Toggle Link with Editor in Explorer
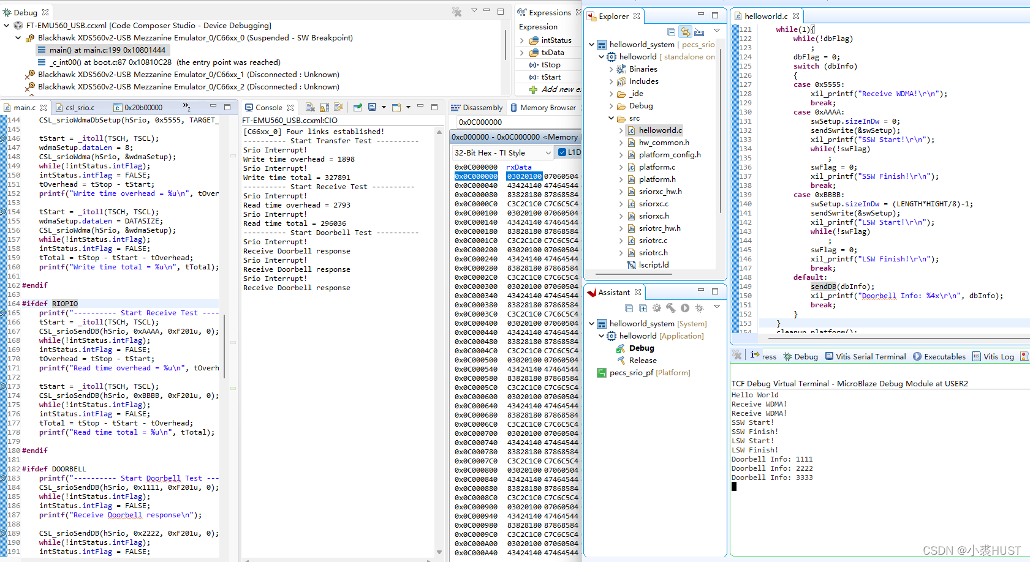The image size is (1030, 562). tap(685, 32)
